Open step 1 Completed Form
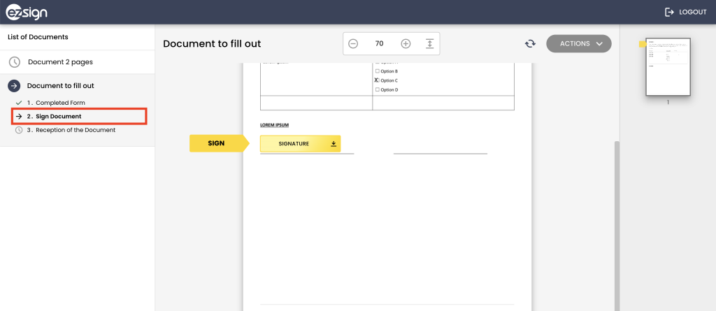 click(x=60, y=103)
